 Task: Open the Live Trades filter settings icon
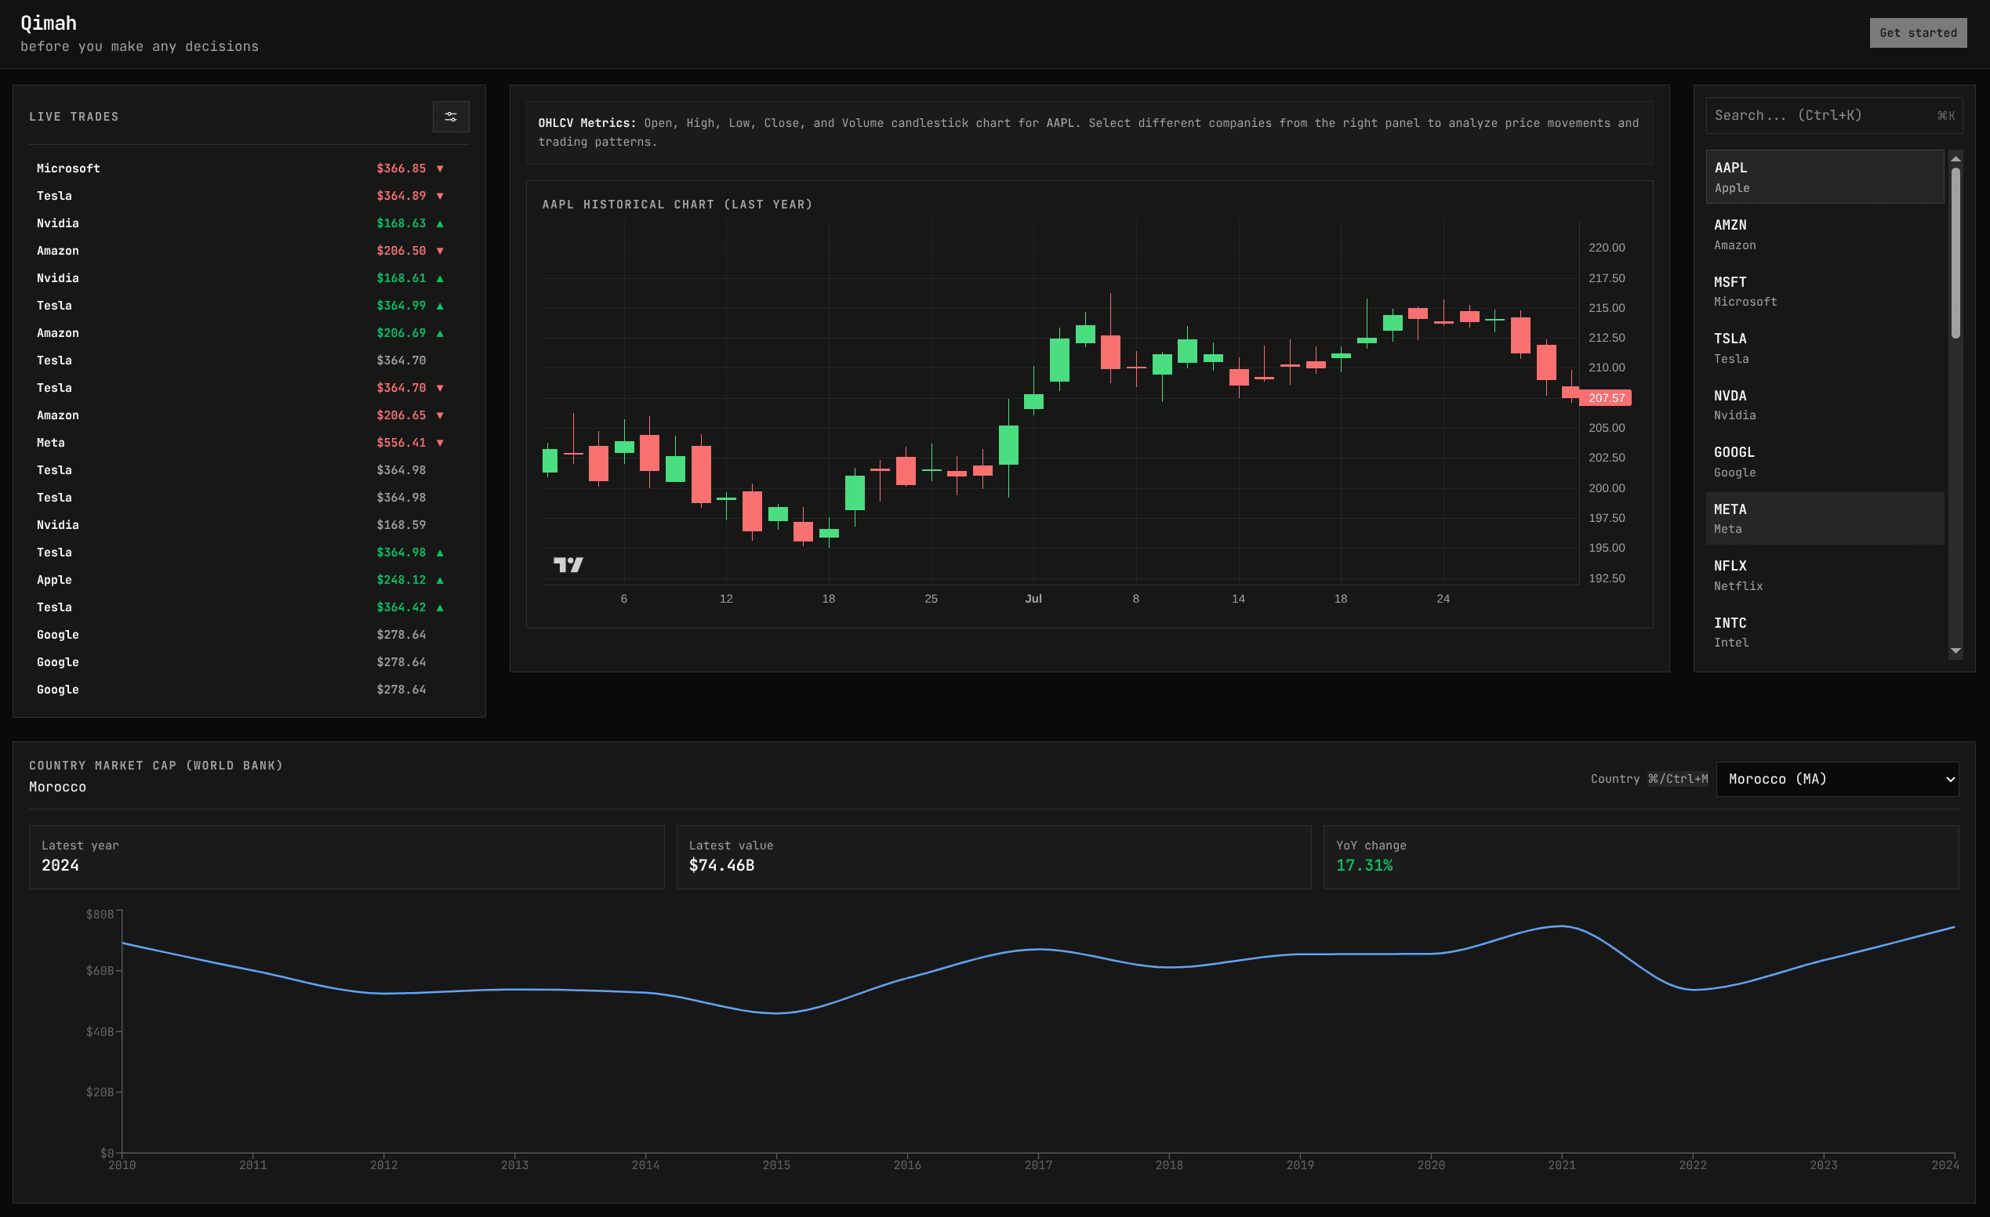point(451,117)
